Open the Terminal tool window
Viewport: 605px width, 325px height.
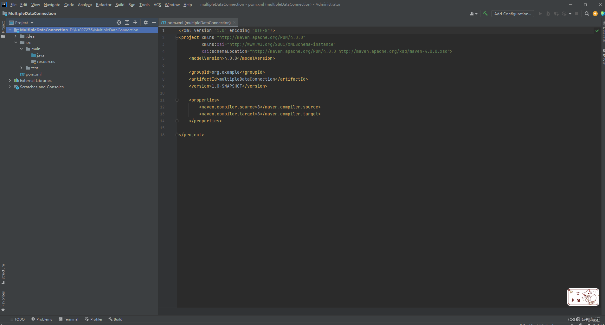click(68, 319)
